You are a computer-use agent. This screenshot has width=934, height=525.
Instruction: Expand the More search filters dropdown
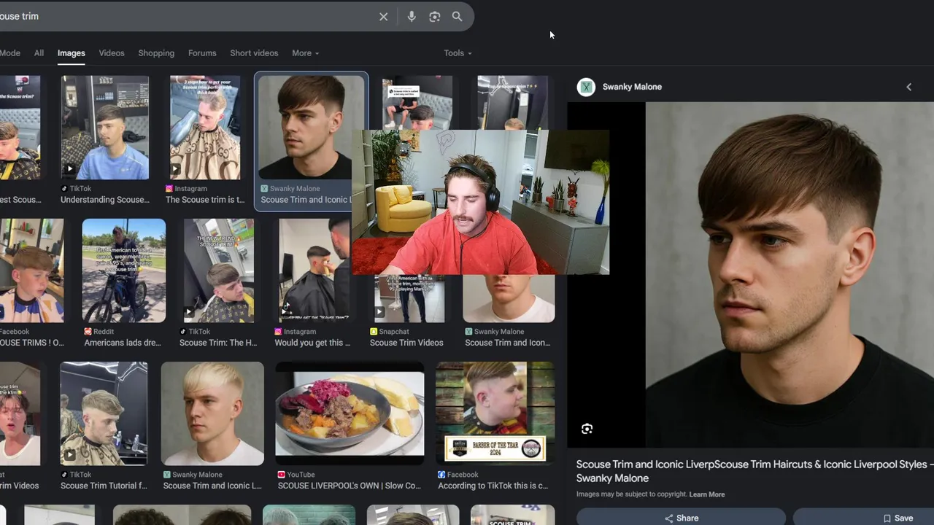305,53
